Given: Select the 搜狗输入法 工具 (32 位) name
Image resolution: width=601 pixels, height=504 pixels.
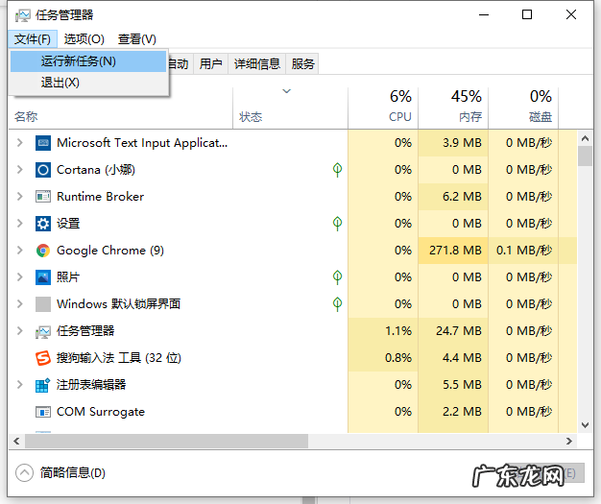Looking at the screenshot, I should pyautogui.click(x=119, y=358).
